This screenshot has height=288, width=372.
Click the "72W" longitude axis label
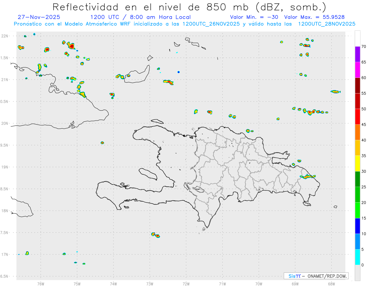point(186,283)
